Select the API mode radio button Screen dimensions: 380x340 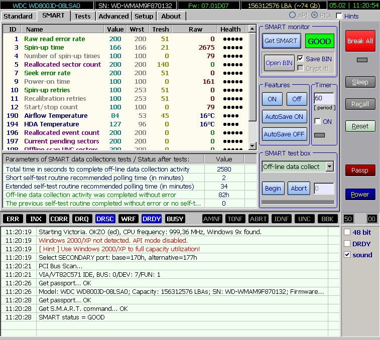click(293, 15)
